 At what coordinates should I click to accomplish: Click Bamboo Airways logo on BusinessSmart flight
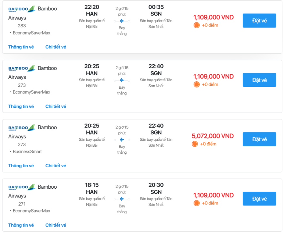point(22,128)
